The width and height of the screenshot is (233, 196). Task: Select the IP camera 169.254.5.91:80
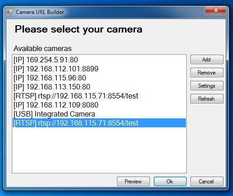click(x=99, y=60)
